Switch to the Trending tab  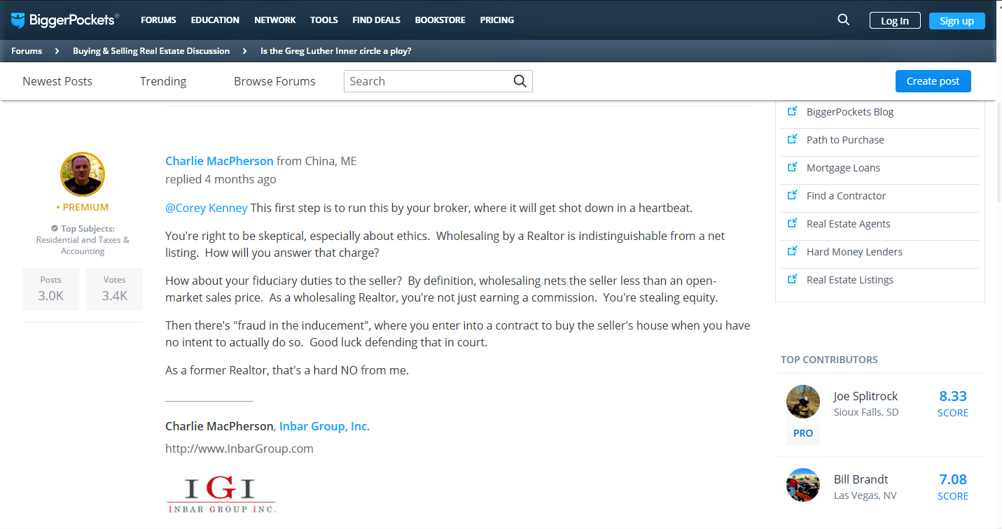click(x=163, y=81)
